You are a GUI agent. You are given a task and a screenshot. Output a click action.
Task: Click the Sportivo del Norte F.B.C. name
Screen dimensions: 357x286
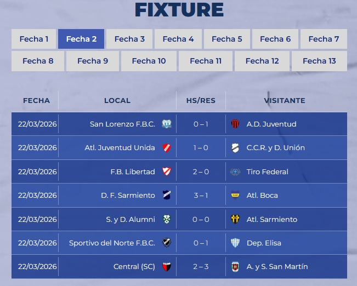click(112, 243)
